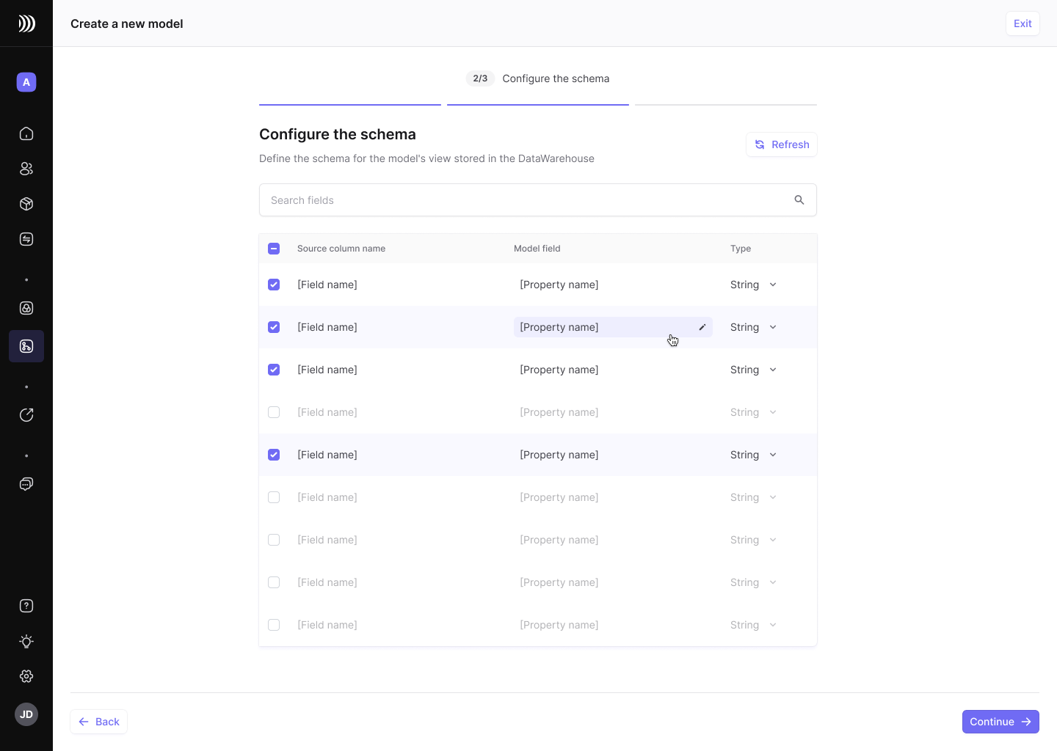Toggle the select-all header checkbox
Viewport: 1057px width, 751px height.
(x=274, y=249)
